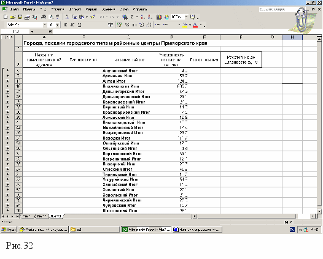Run the spelling check tool
The image size is (323, 259).
[x=58, y=17]
